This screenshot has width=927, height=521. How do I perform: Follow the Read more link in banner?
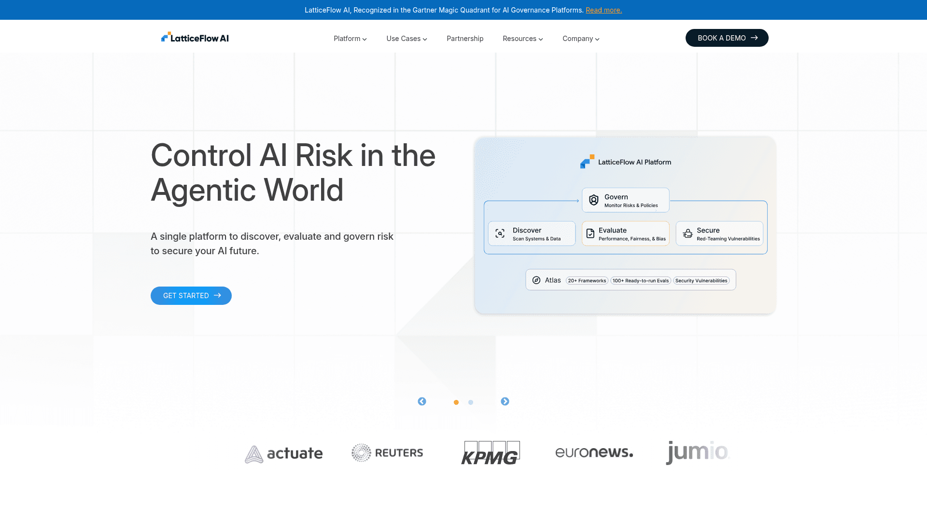point(604,10)
